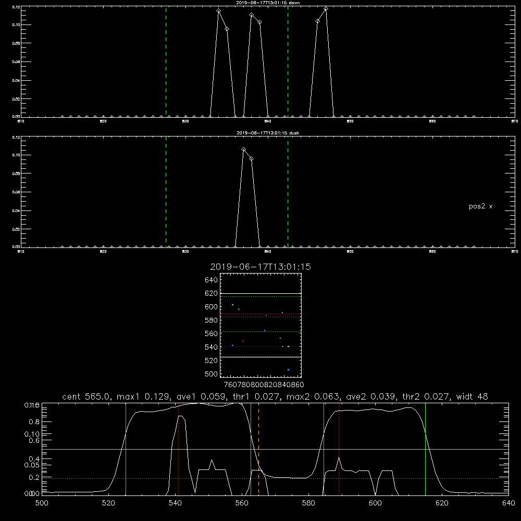Image resolution: width=521 pixels, height=521 pixels.
Task: Click the "760780800820840860" scatter x-axis labels
Action: pos(264,384)
